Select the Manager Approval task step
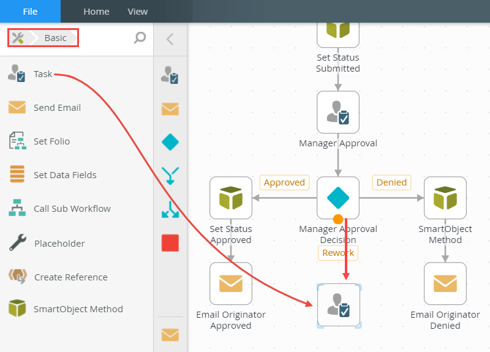Screen dimensions: 490x352 (338, 112)
